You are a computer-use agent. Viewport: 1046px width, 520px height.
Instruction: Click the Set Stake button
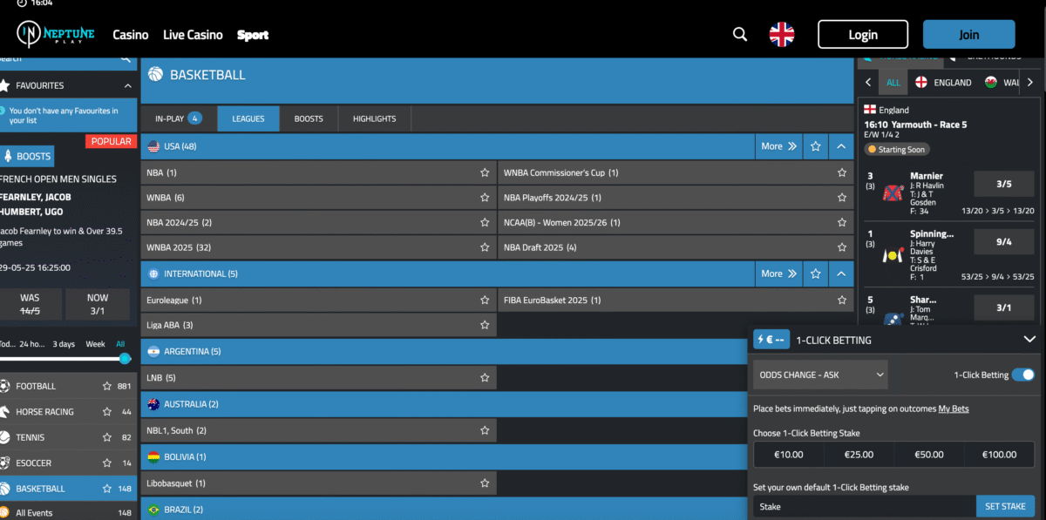click(x=1005, y=506)
